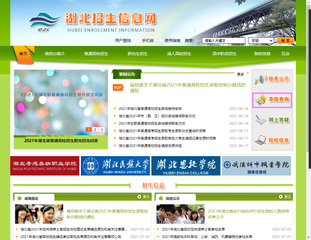Screen dimensions: 311x240
Task: Open 2021年湖北省普通高校招生咨询接待安排 news link
Action: [x=150, y=109]
